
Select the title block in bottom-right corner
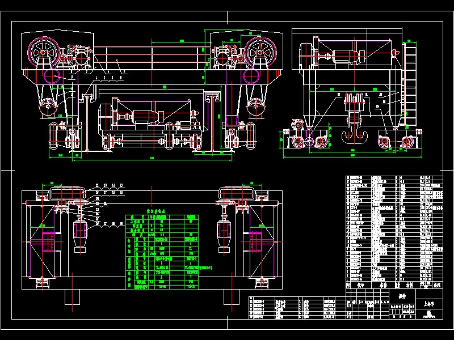click(x=393, y=309)
